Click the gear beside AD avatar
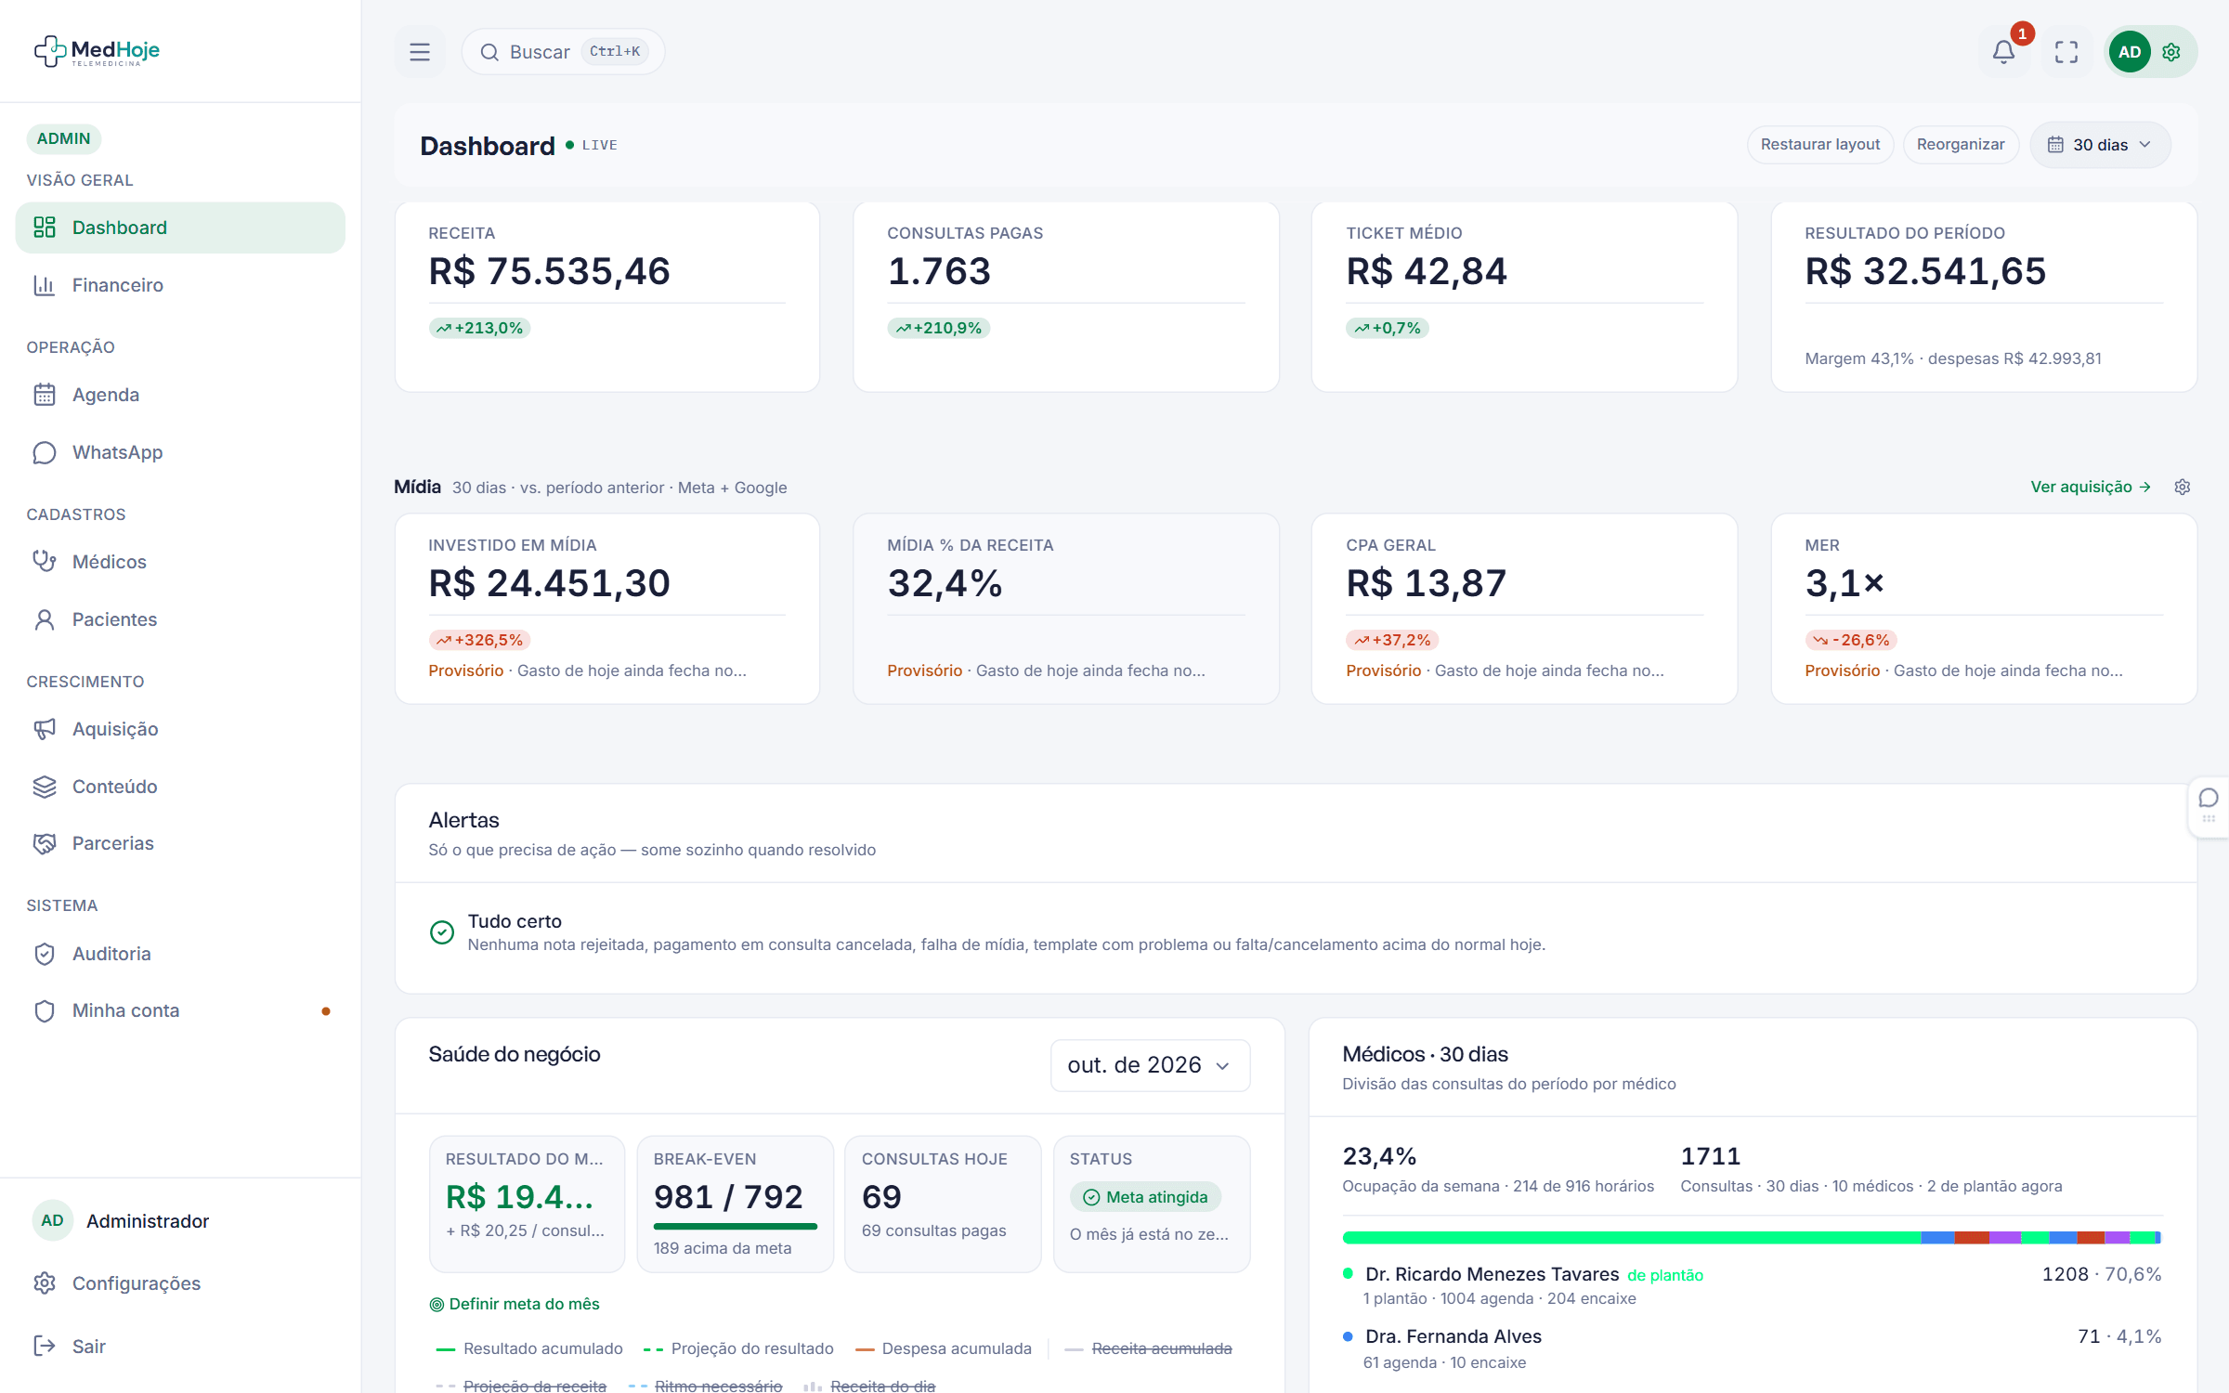This screenshot has width=2229, height=1393. [2171, 52]
